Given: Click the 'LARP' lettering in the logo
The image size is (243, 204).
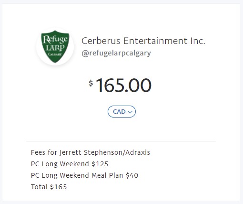Looking at the screenshot, I should pos(55,48).
